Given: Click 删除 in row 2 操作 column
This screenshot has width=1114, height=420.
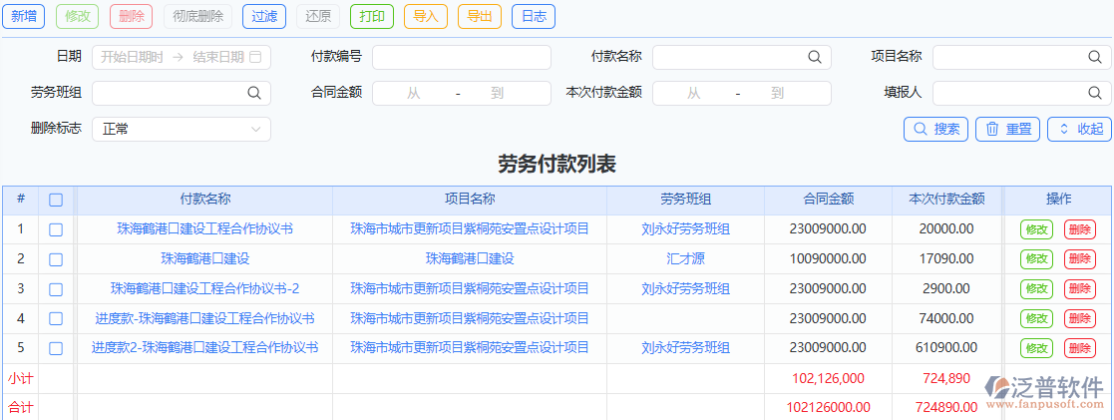Looking at the screenshot, I should [1080, 259].
